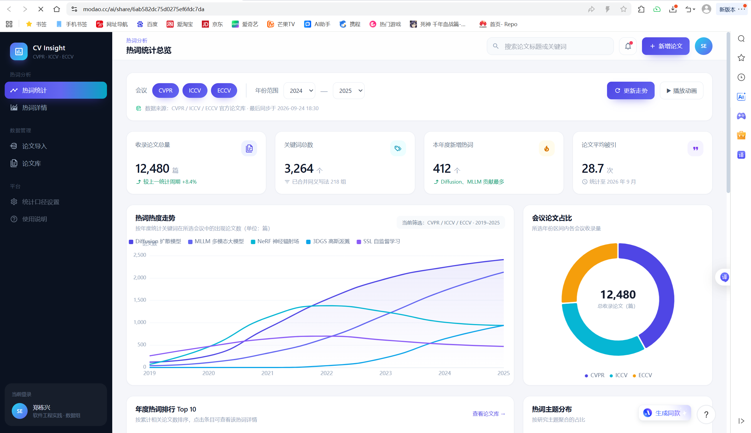Click the quote icon on 论文平均被引 card
This screenshot has width=751, height=433.
(x=695, y=148)
